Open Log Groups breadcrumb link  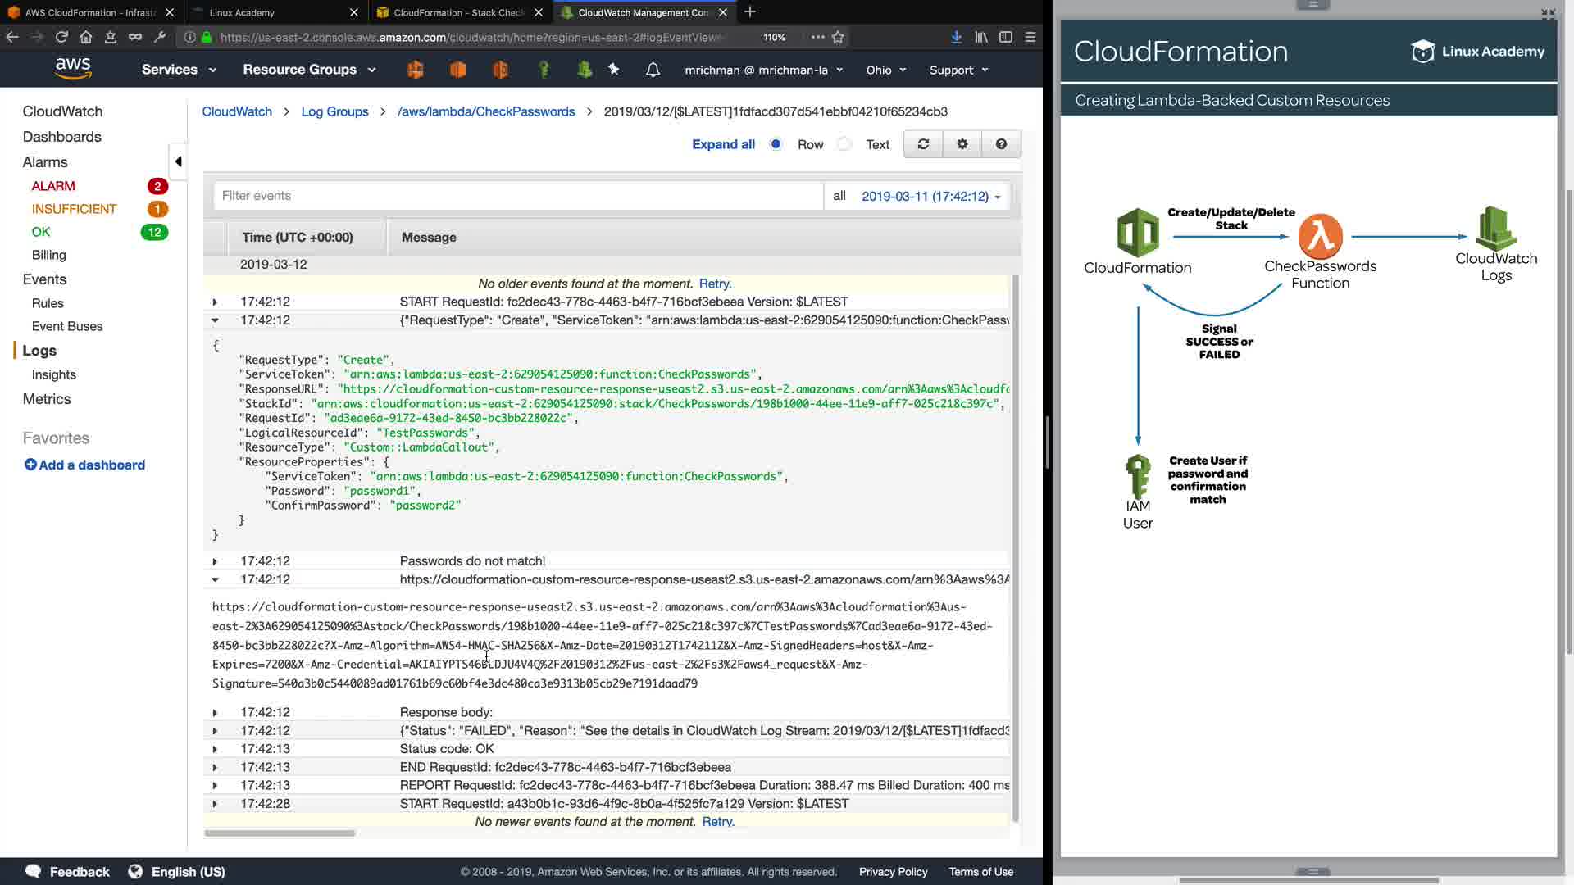(334, 111)
